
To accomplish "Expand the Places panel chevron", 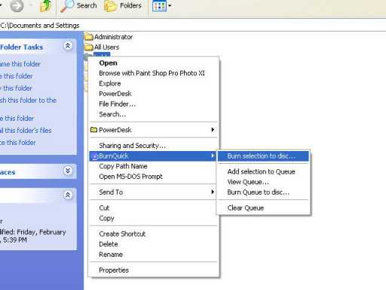I will [x=68, y=171].
